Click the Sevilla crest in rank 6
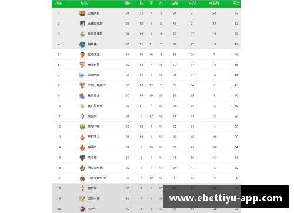This screenshot has width=294, height=213. (82, 65)
